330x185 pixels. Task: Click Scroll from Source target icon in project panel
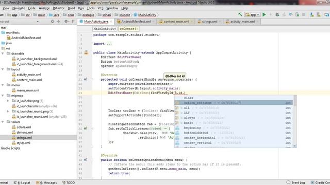click(x=53, y=22)
